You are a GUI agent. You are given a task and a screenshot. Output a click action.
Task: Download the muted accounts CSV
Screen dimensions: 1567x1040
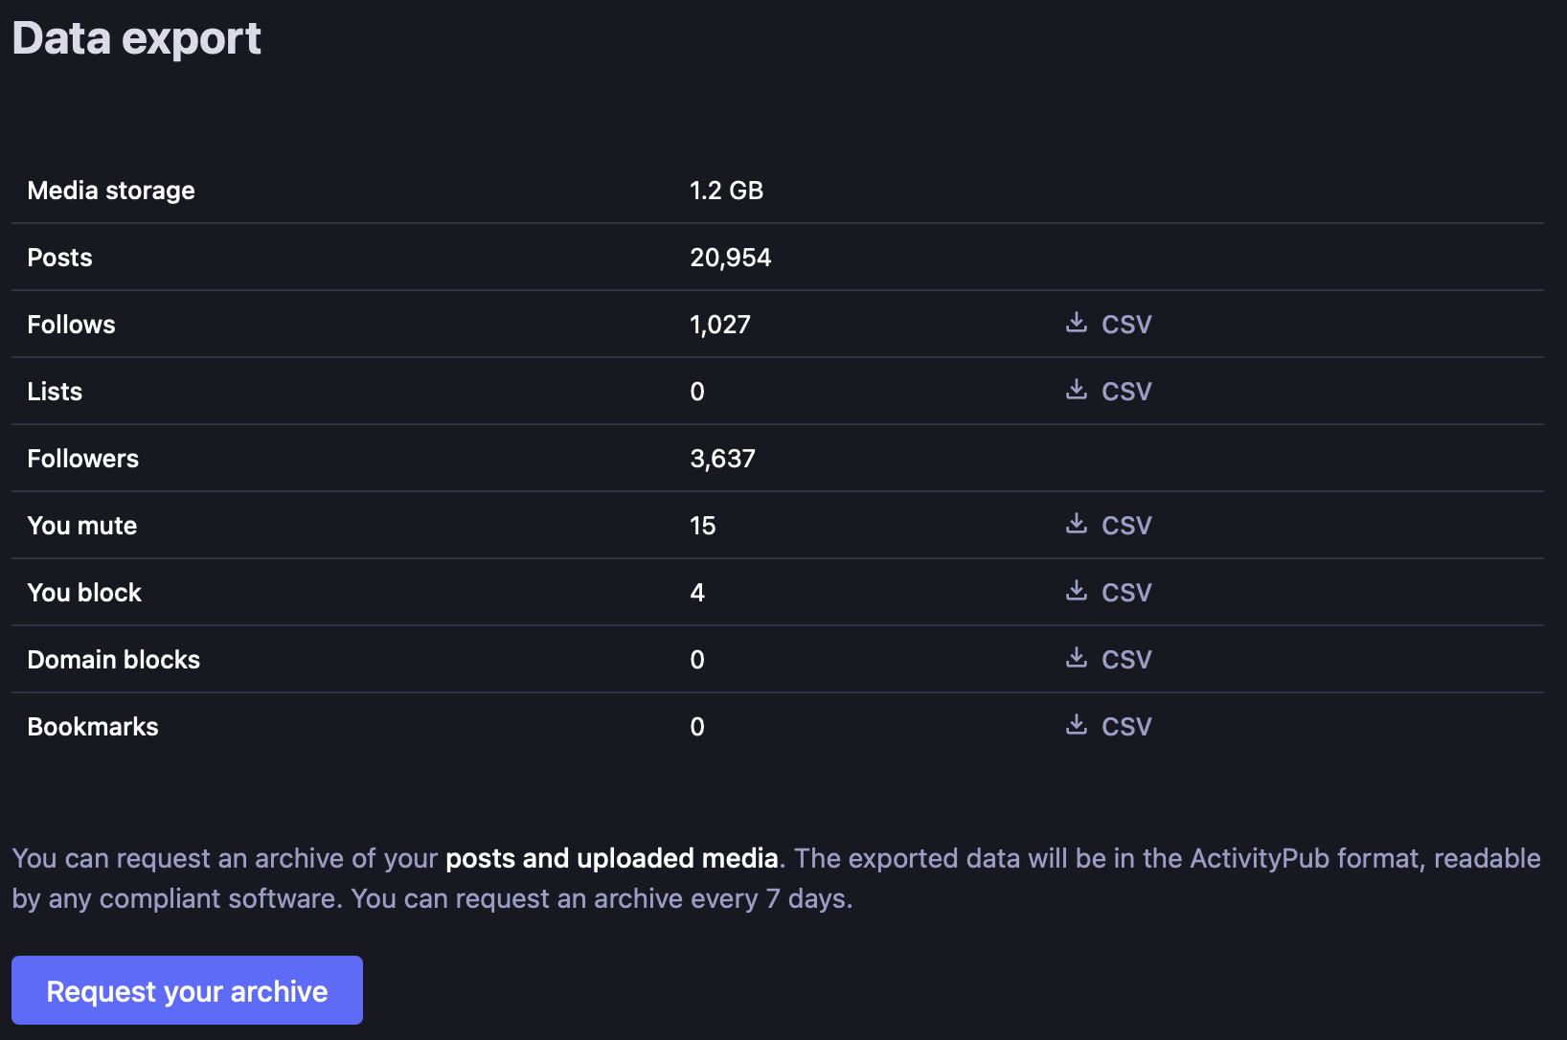coord(1108,525)
